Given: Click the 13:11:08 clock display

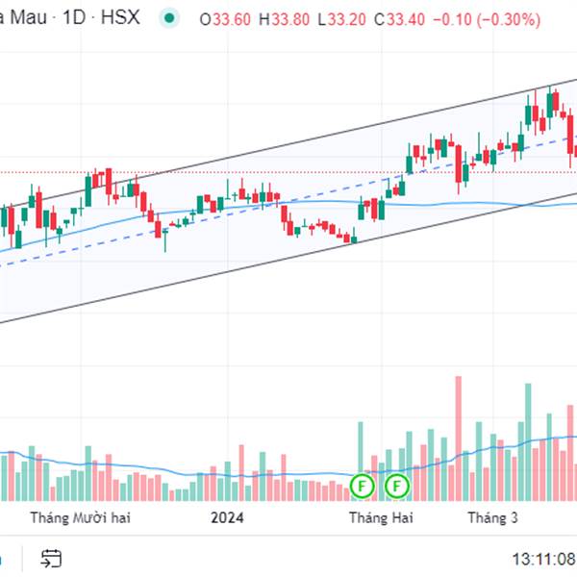Looking at the screenshot, I should click(544, 560).
